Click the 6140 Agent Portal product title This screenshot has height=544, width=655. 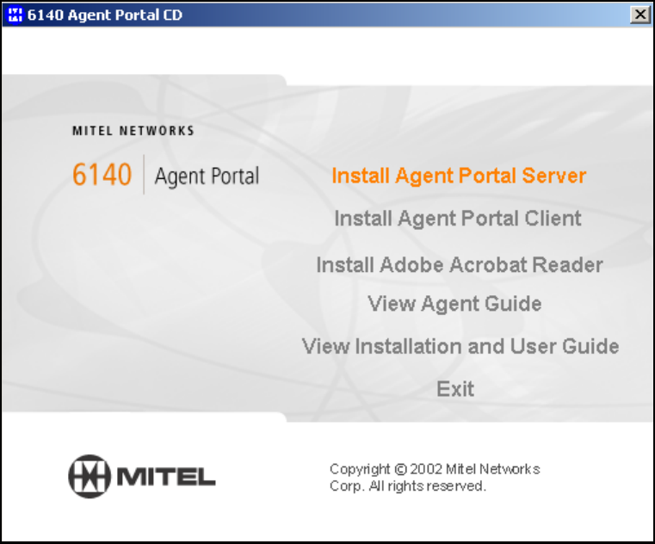point(166,175)
